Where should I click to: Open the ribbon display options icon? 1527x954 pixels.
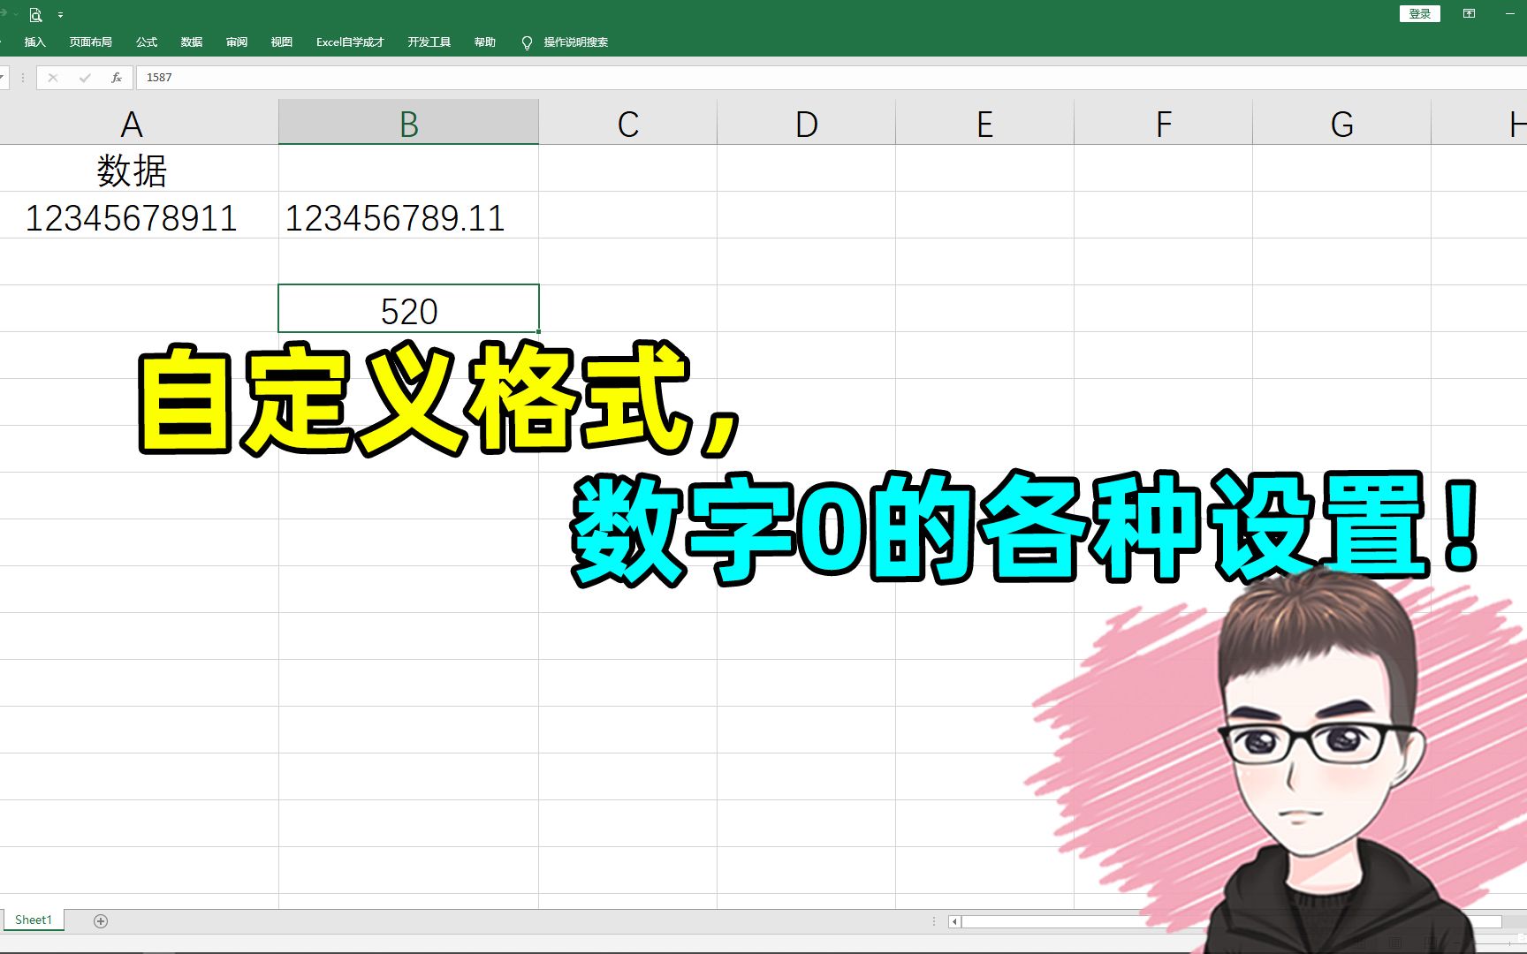(1469, 13)
